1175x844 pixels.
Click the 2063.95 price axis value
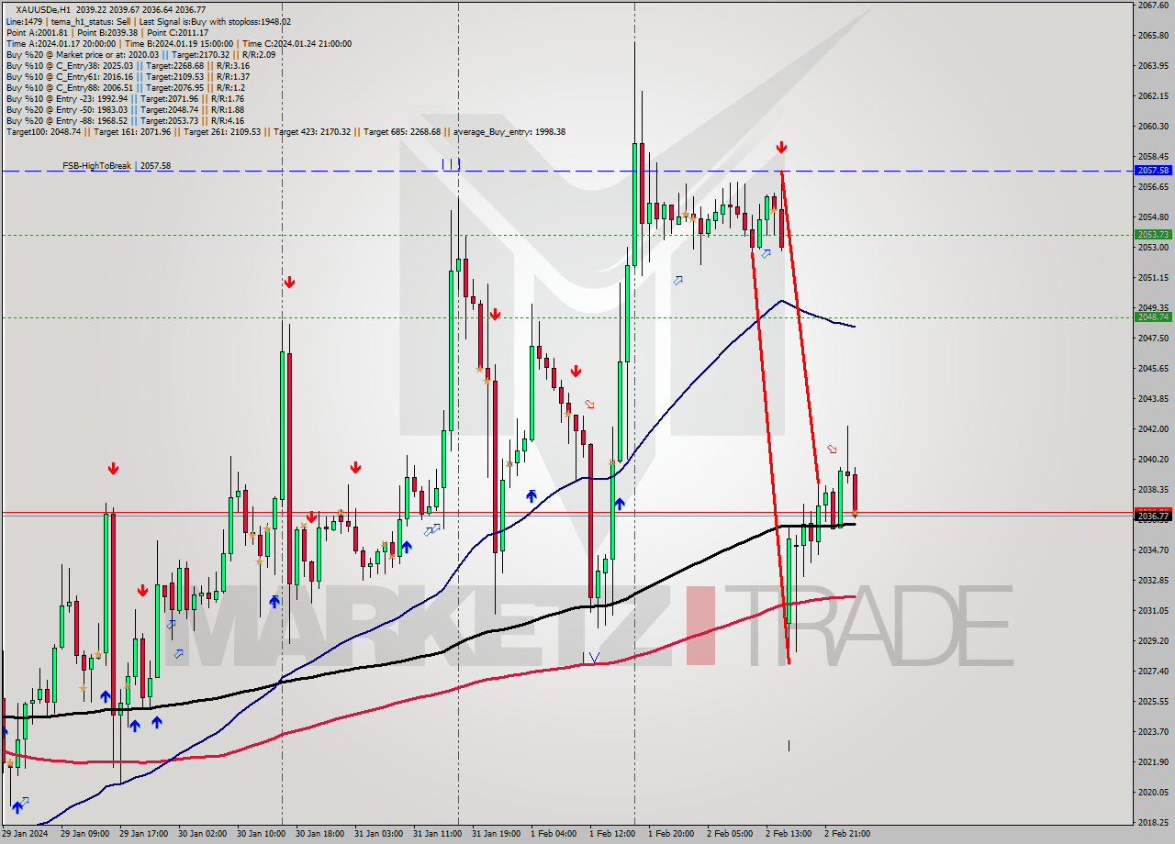click(x=1152, y=66)
